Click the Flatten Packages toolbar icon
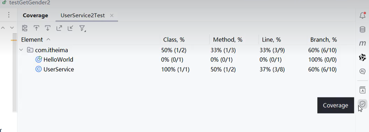 coord(25,28)
